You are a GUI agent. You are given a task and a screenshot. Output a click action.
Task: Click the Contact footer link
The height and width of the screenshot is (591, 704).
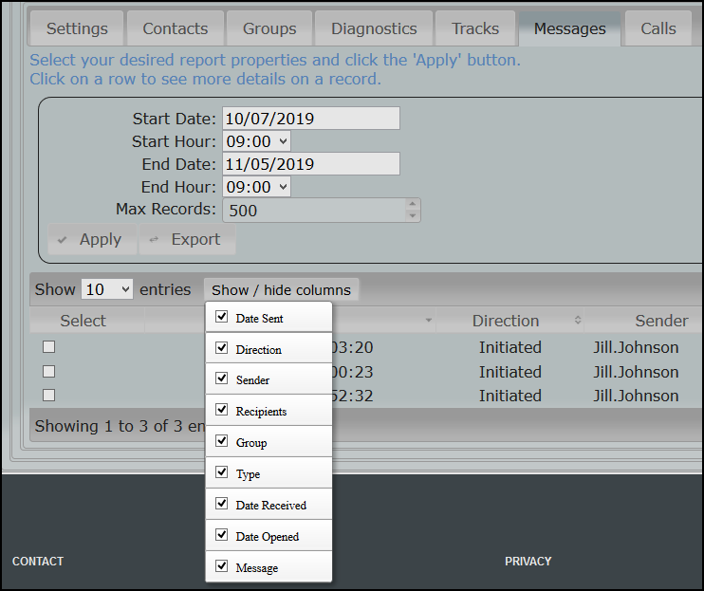pos(38,562)
